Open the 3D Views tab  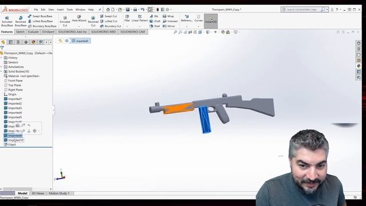[38, 193]
